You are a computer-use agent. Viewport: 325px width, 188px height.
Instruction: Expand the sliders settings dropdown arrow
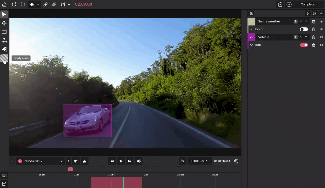click(69, 4)
